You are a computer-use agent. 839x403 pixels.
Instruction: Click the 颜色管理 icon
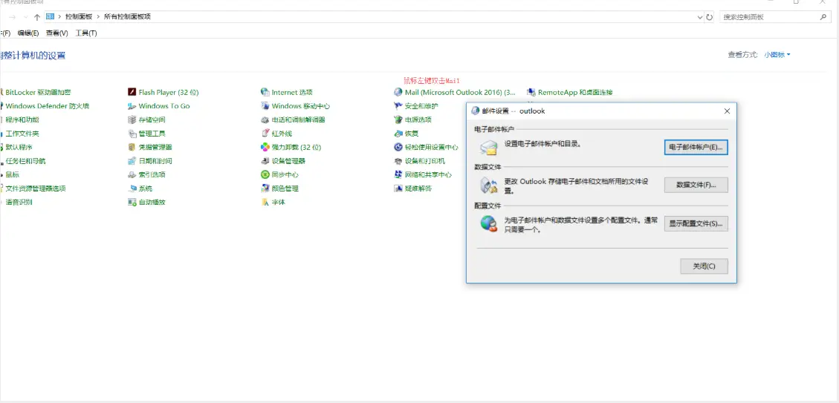coord(265,189)
